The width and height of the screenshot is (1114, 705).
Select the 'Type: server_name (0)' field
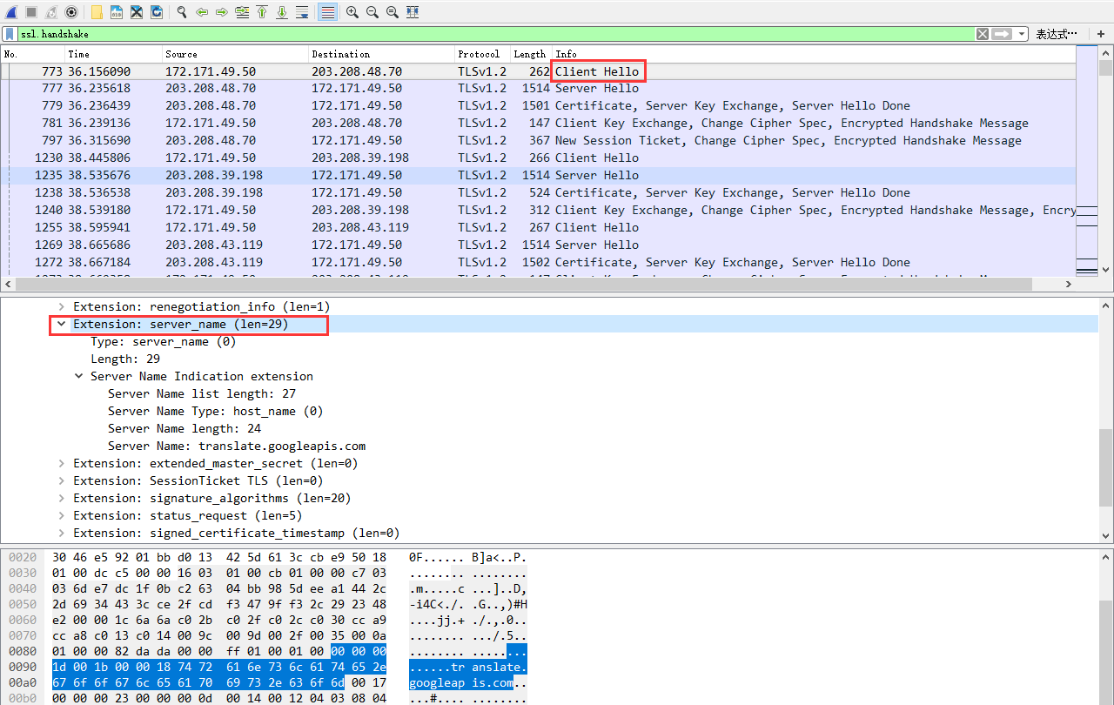coord(164,342)
